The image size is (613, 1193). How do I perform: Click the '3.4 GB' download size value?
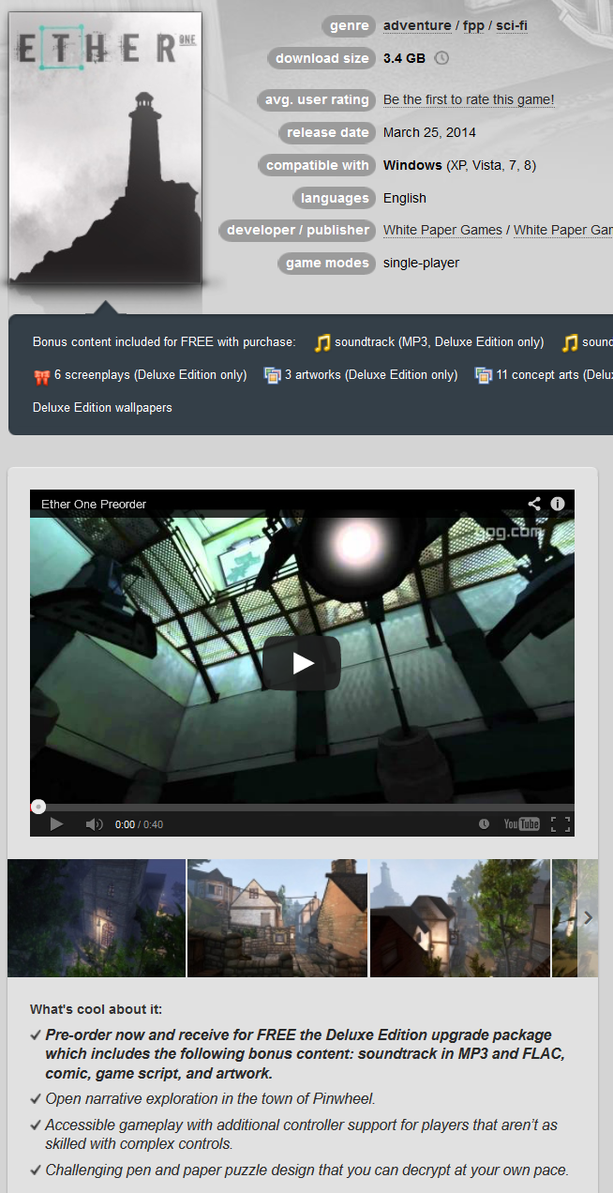pyautogui.click(x=404, y=58)
